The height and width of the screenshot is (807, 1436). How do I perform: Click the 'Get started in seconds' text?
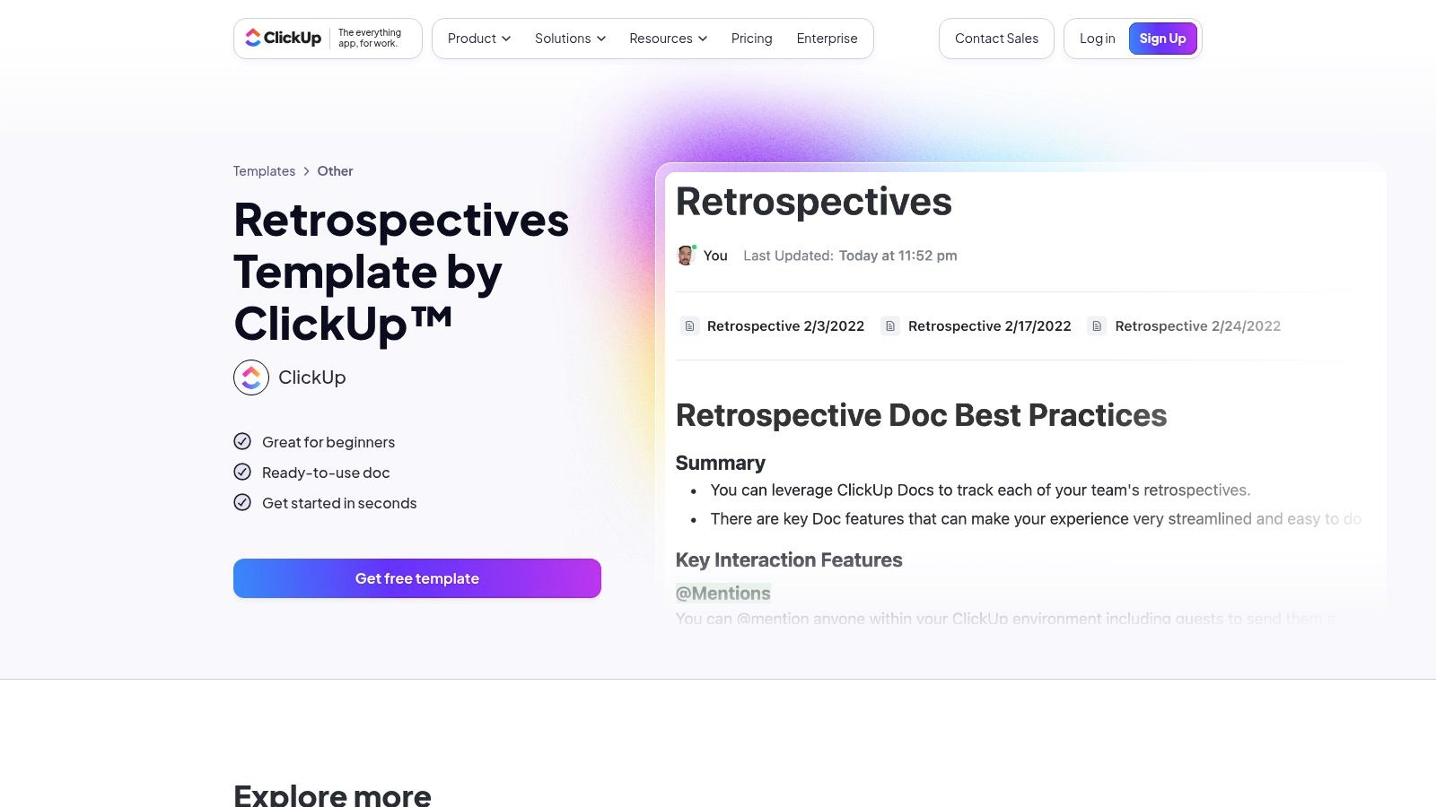pos(339,503)
